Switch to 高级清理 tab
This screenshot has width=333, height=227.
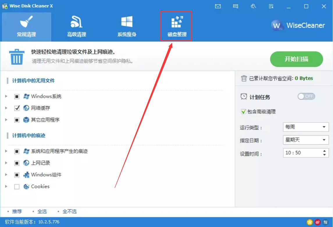click(x=76, y=27)
